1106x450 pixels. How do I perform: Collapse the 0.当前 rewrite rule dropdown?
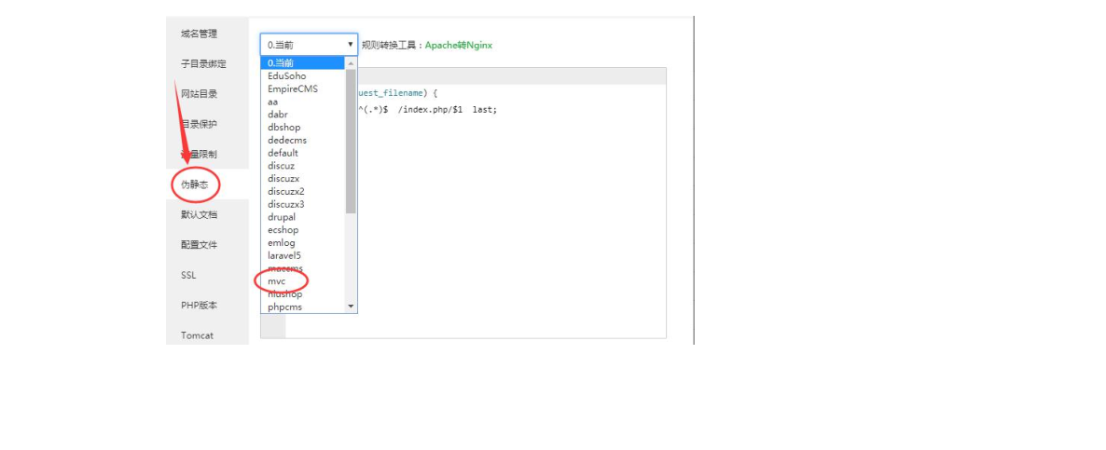coord(309,45)
